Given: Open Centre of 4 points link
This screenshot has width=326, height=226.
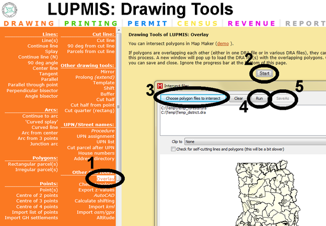Looking at the screenshot, I should pos(37,207).
